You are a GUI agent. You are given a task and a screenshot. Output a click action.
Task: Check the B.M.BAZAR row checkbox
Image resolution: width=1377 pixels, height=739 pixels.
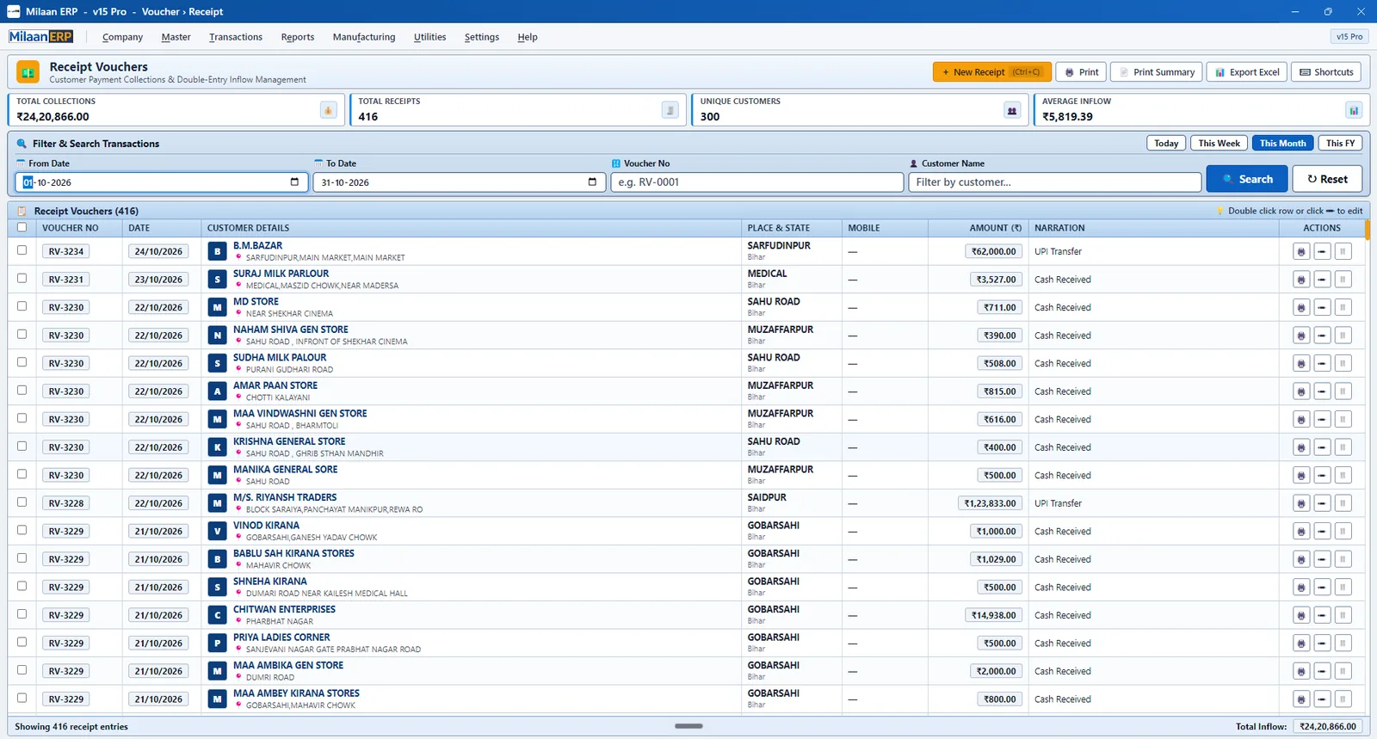click(22, 250)
